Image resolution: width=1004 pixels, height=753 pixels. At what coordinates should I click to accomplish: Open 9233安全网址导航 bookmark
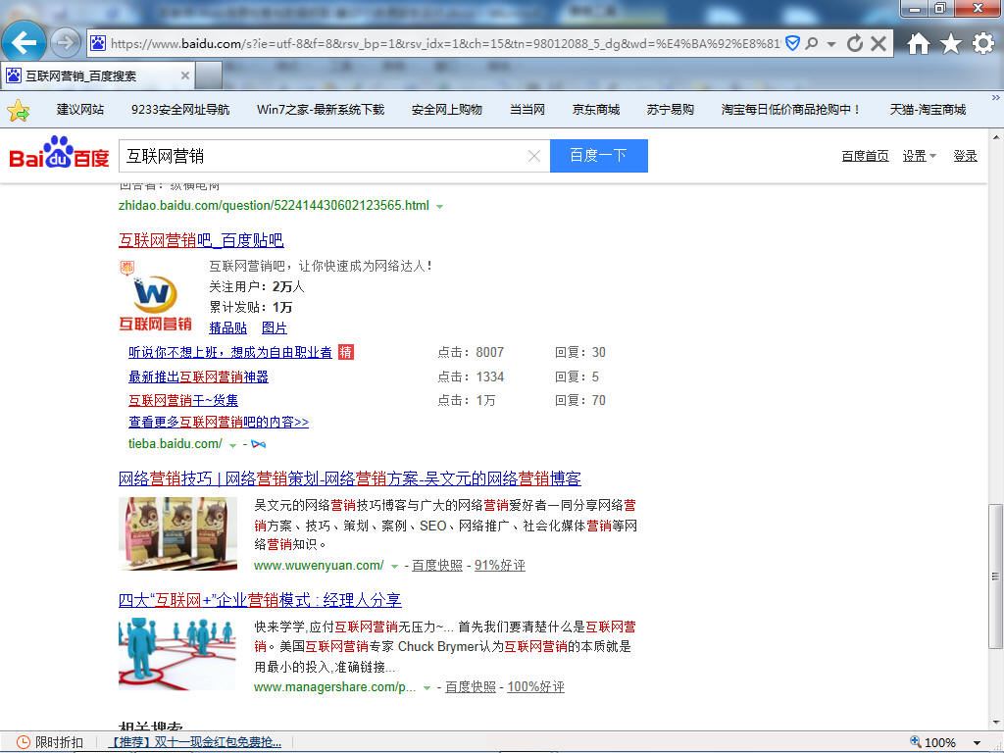180,110
